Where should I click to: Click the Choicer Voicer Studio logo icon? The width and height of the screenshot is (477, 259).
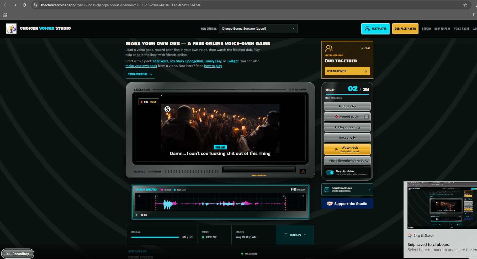(x=11, y=29)
